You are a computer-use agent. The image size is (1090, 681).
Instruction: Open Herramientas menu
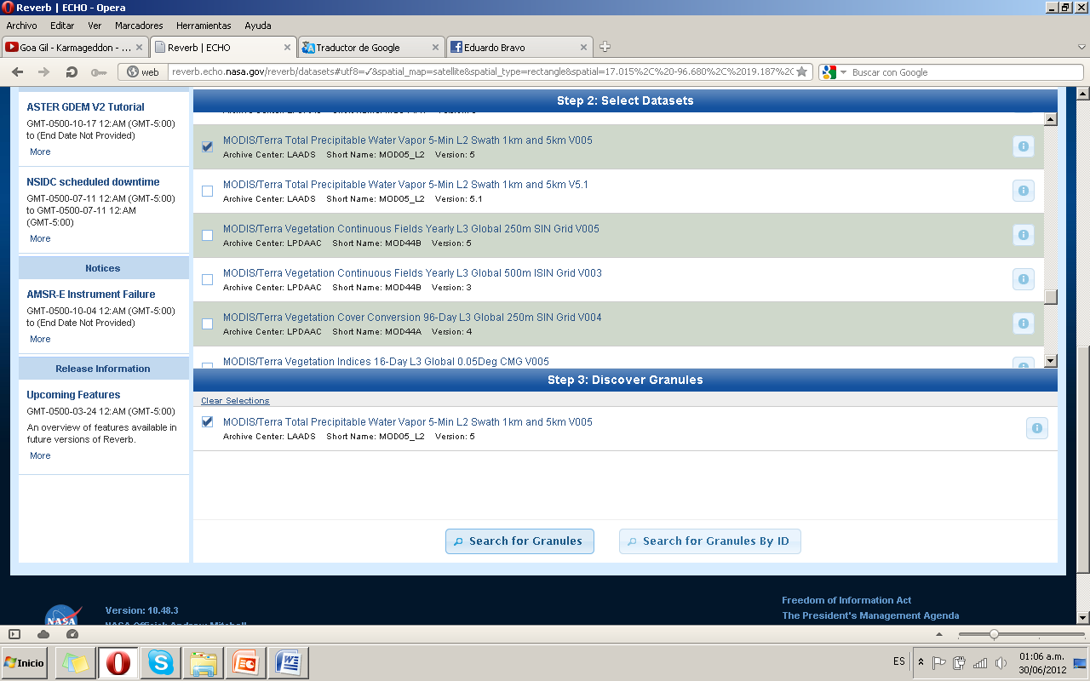(x=204, y=26)
